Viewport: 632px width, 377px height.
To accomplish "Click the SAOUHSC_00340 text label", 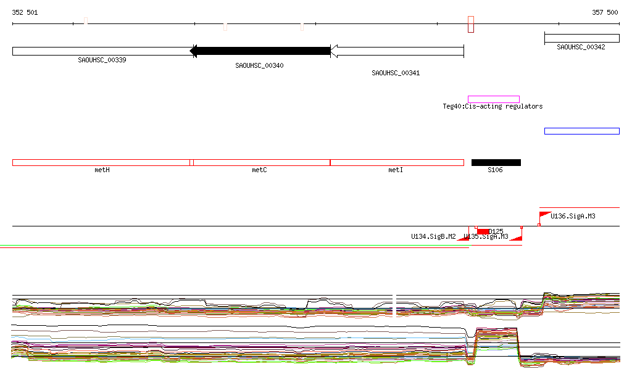I will pyautogui.click(x=259, y=65).
